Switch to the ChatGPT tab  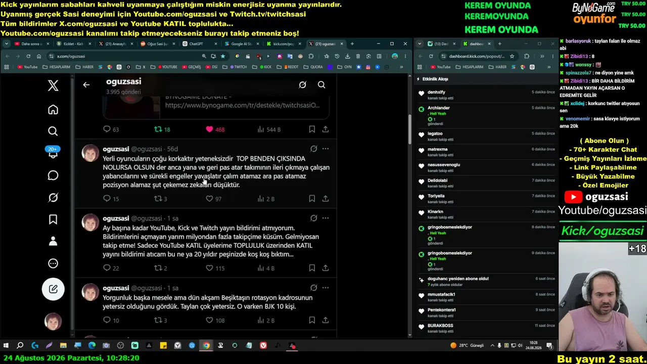point(199,44)
